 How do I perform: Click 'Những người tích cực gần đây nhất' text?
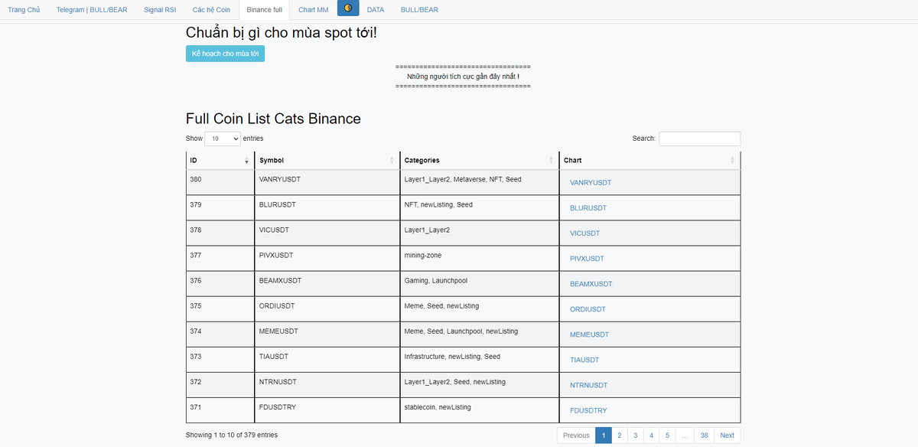[463, 77]
